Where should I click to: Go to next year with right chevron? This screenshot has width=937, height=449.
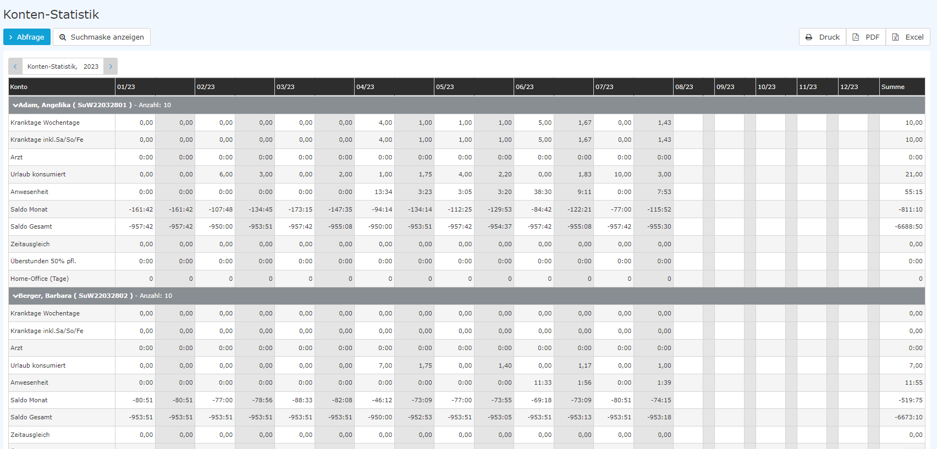[111, 66]
